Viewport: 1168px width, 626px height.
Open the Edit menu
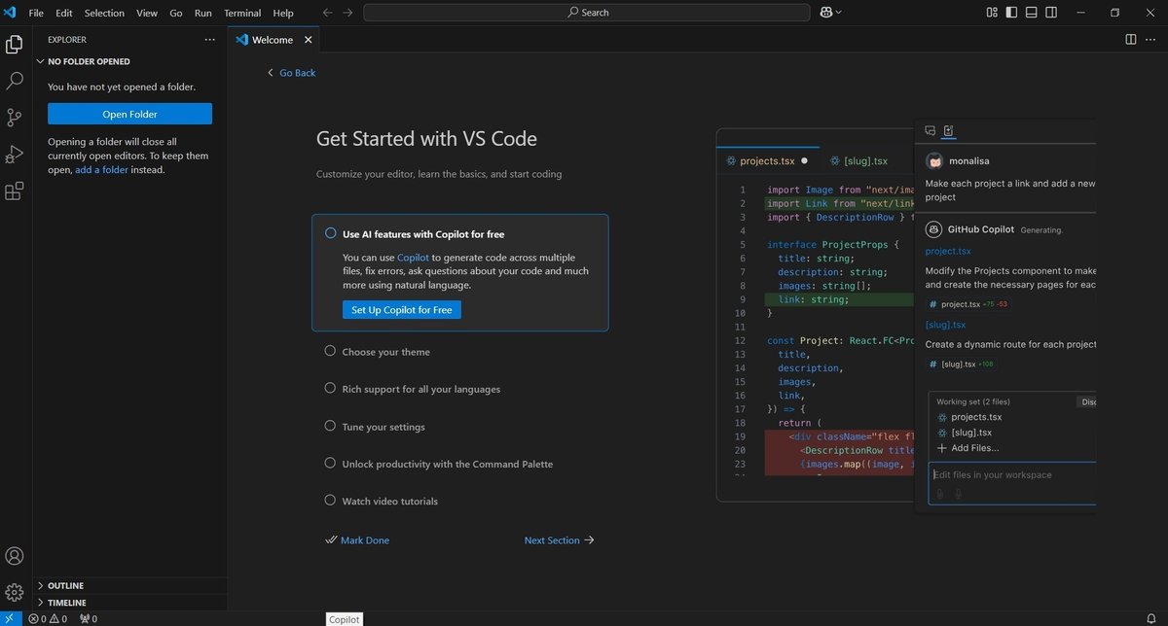64,13
